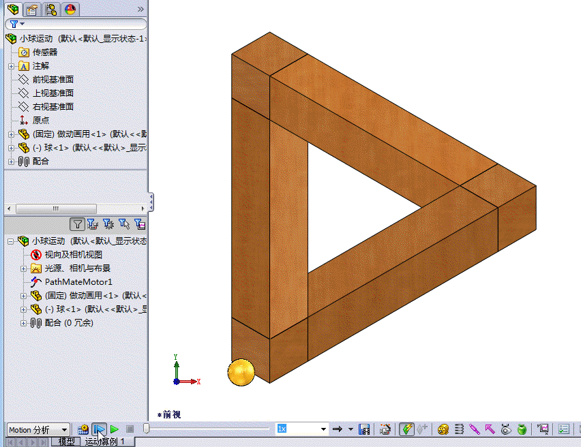The width and height of the screenshot is (581, 447).
Task: Click the tree horizontal scrollbar thumb
Action: click(x=56, y=209)
